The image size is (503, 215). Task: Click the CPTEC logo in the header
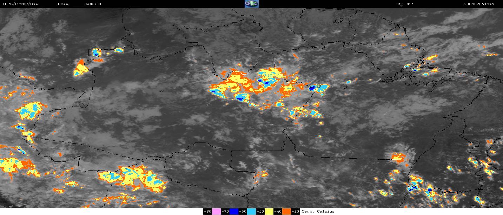click(x=251, y=4)
